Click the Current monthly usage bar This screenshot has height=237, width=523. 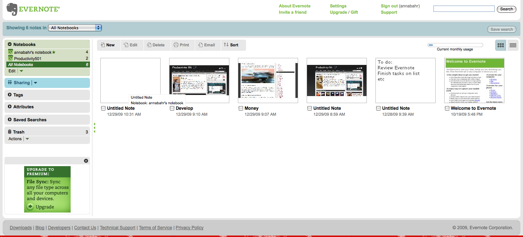(455, 45)
